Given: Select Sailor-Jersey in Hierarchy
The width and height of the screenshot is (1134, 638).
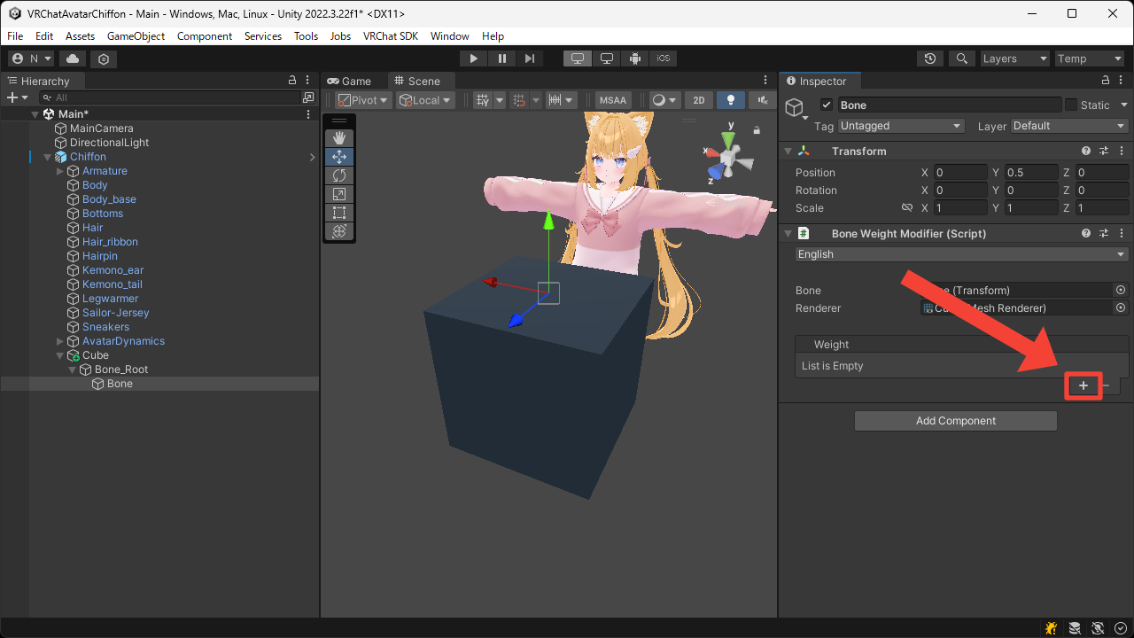Looking at the screenshot, I should pyautogui.click(x=116, y=313).
